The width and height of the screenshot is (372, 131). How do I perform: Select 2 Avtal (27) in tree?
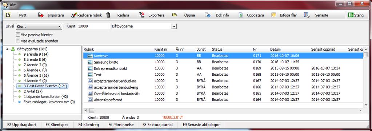pos(33,91)
